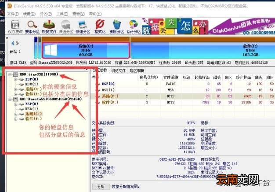This screenshot has height=192, width=275.
Task: Select ESP(0) row in partition table
Action: (183, 84)
